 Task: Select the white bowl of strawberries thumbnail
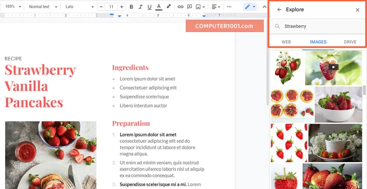coord(339,104)
